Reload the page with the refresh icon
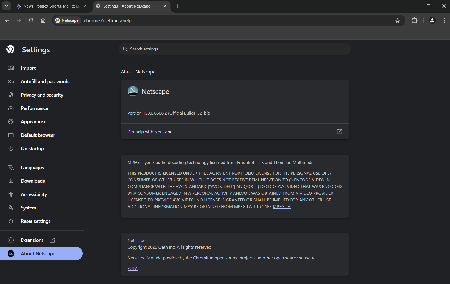 click(x=31, y=20)
